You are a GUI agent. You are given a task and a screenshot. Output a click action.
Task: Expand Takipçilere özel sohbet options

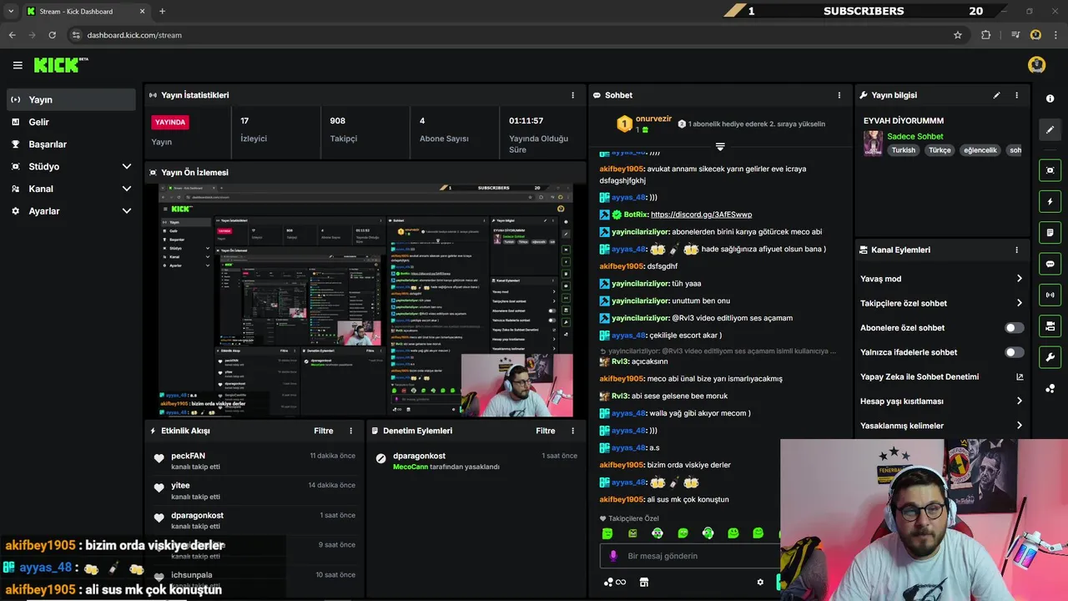click(x=1019, y=303)
